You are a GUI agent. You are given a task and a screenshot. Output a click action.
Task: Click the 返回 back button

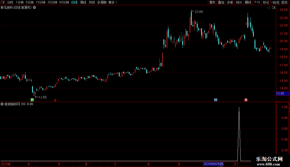[x=284, y=2]
